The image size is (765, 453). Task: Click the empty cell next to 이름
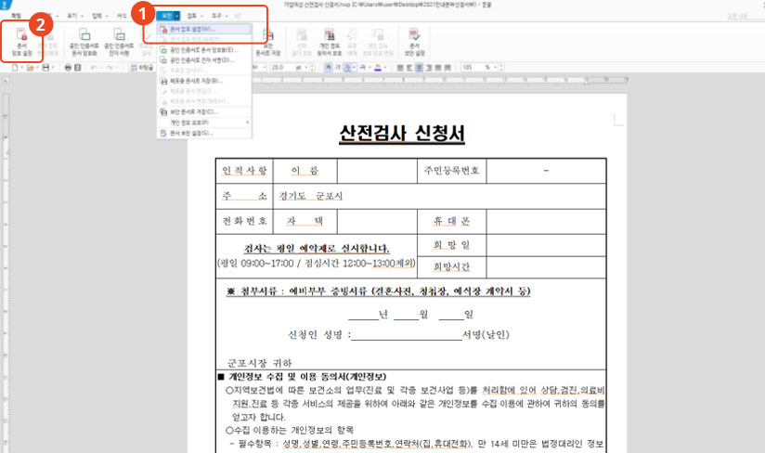tap(377, 171)
